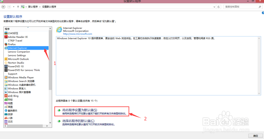Click the control panel icon in address bar
Screen dimensions: 264x139
pyautogui.click(x=23, y=7)
